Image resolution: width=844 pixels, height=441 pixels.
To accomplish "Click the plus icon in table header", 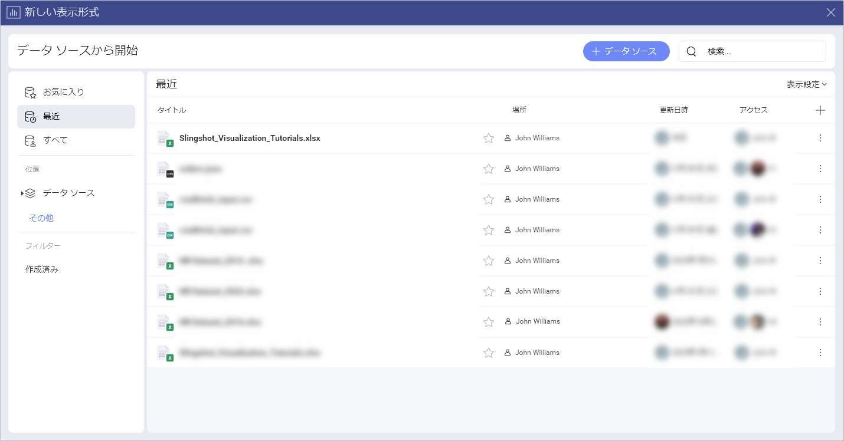I will click(x=820, y=110).
